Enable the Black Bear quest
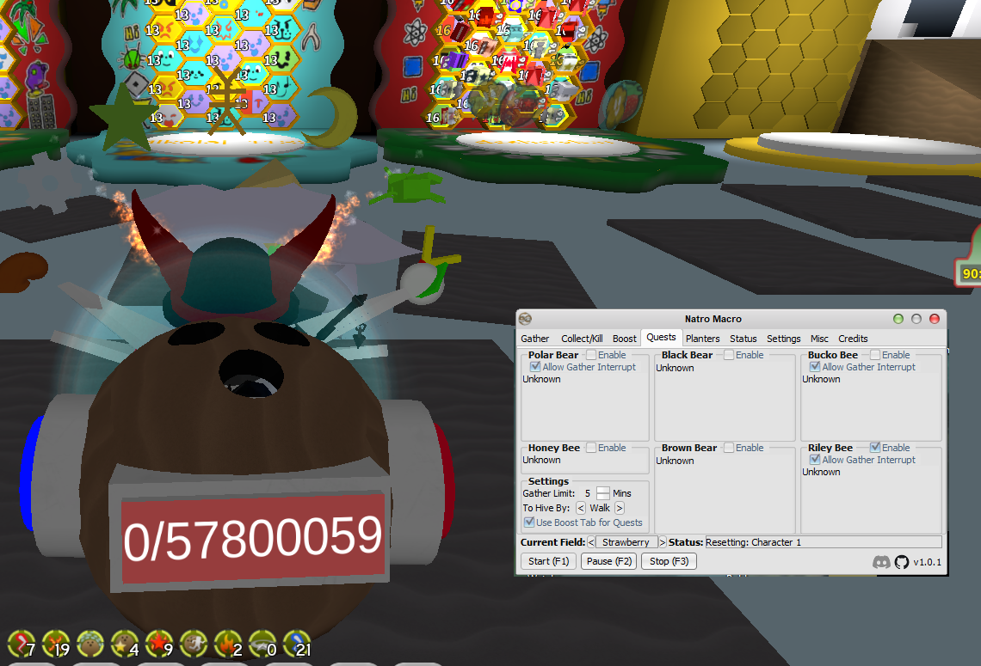The image size is (981, 666). pyautogui.click(x=729, y=355)
